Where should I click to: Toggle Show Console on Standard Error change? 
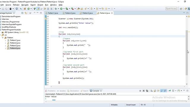click(165, 91)
